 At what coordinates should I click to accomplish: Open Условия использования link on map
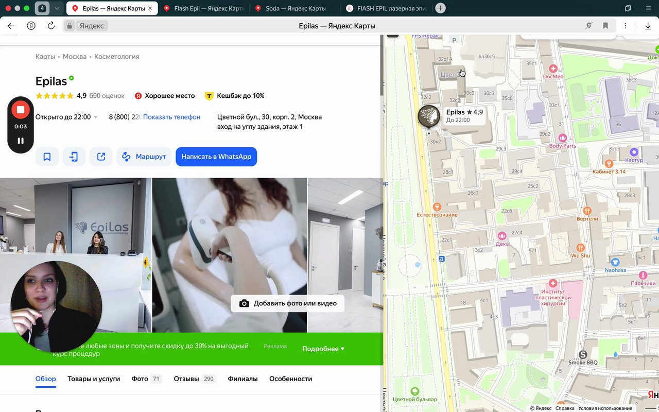pyautogui.click(x=605, y=408)
